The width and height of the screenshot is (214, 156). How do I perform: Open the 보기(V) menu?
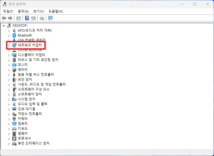click(x=39, y=11)
